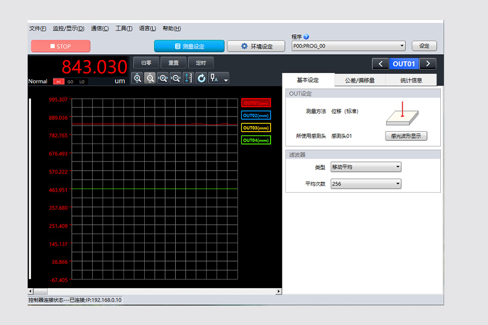Click the GO judgment indicator
Viewport: 488px width, 325px height.
point(70,82)
